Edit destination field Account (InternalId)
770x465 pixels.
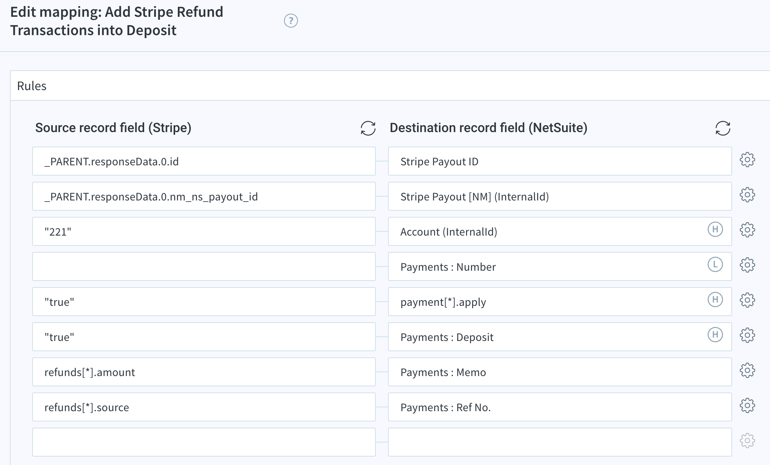[x=560, y=231]
